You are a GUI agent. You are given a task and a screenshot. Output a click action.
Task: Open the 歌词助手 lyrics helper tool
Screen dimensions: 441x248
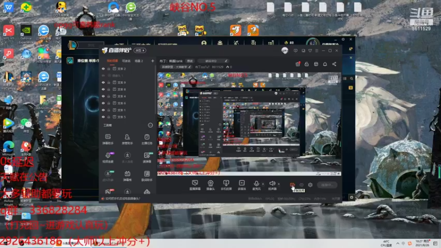[147, 176]
